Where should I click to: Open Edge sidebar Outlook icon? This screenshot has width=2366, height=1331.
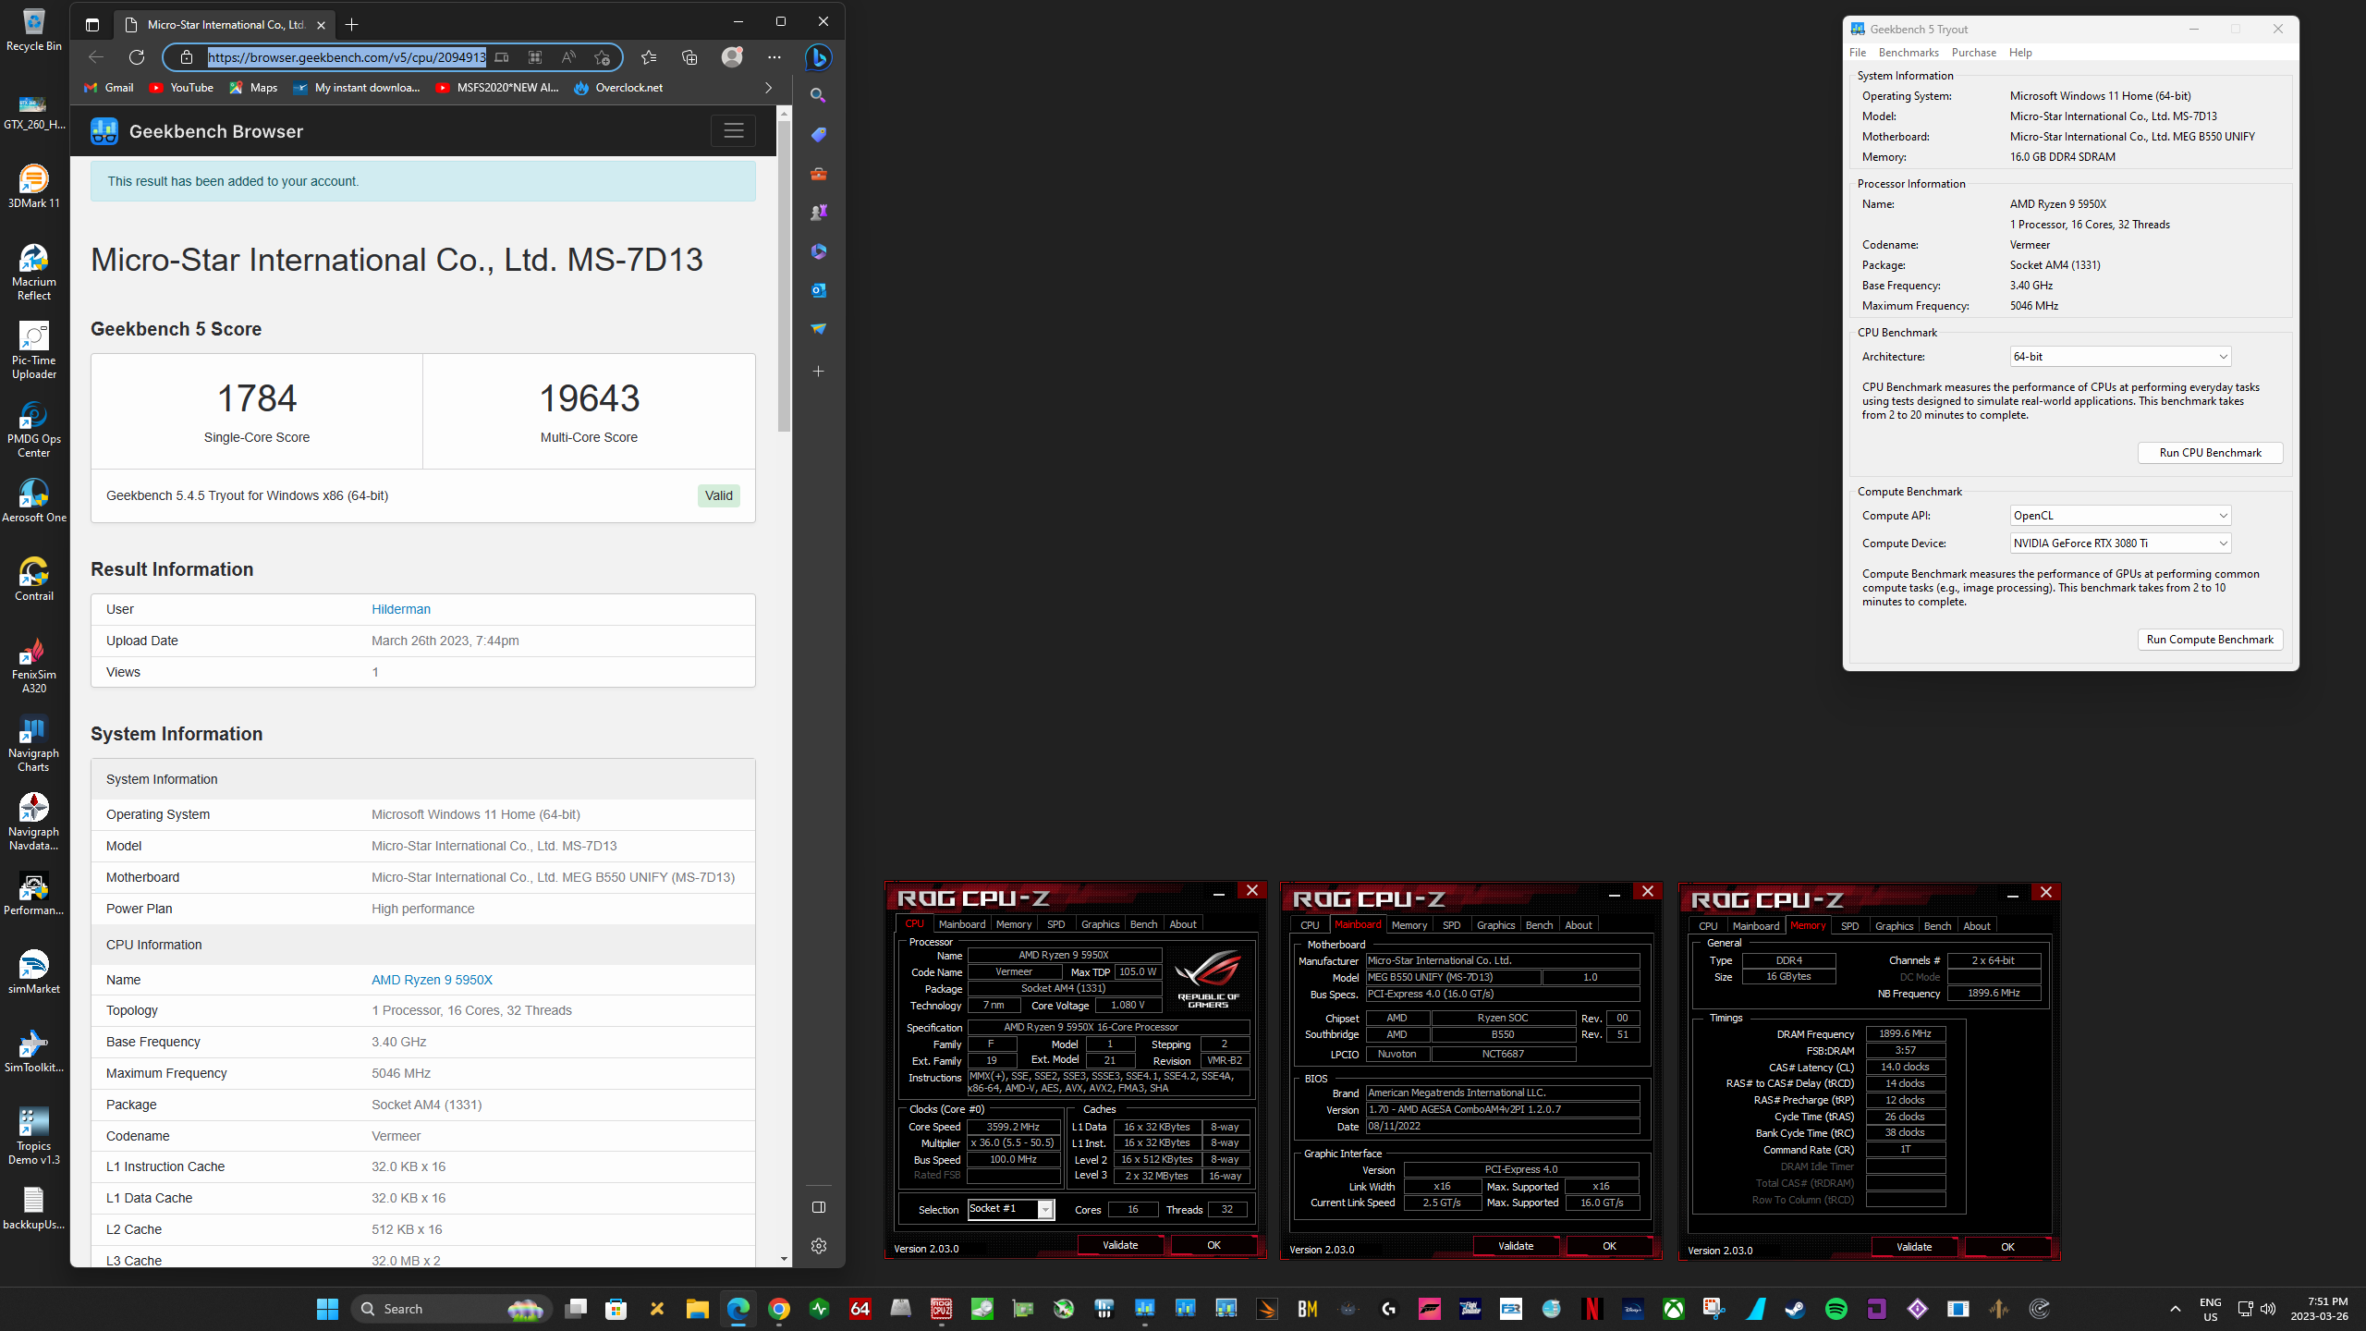(818, 289)
